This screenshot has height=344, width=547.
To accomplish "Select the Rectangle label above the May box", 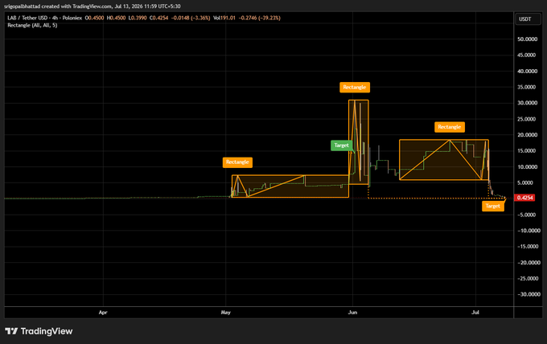I will pyautogui.click(x=237, y=162).
